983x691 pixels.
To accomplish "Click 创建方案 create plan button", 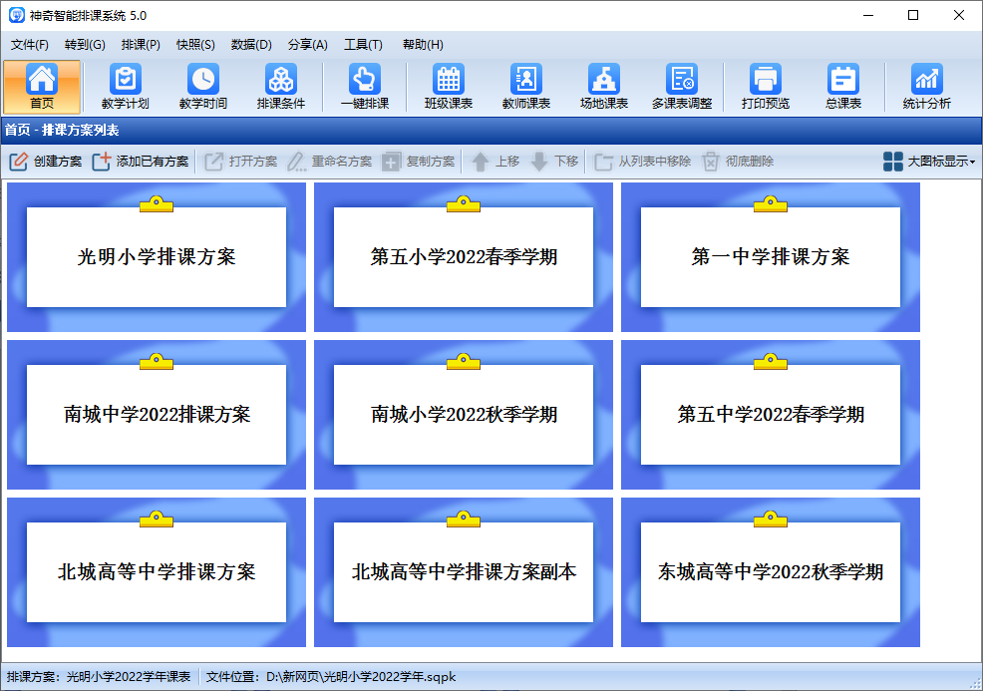I will [45, 162].
